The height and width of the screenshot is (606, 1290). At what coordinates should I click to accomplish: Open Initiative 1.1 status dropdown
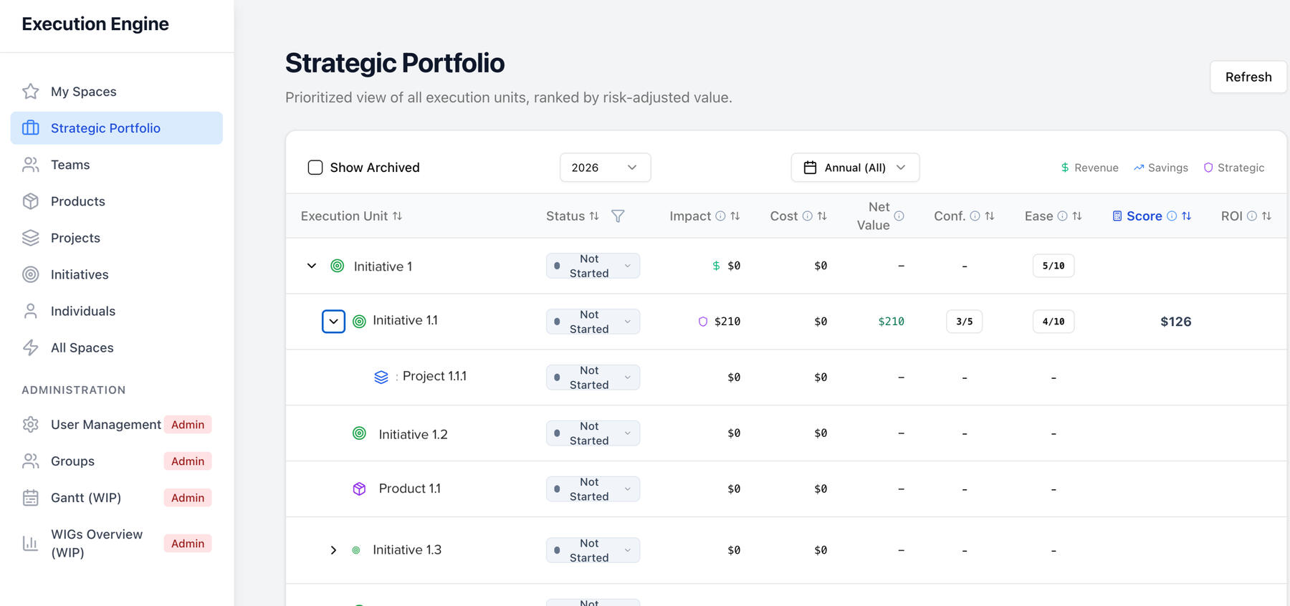pos(593,322)
